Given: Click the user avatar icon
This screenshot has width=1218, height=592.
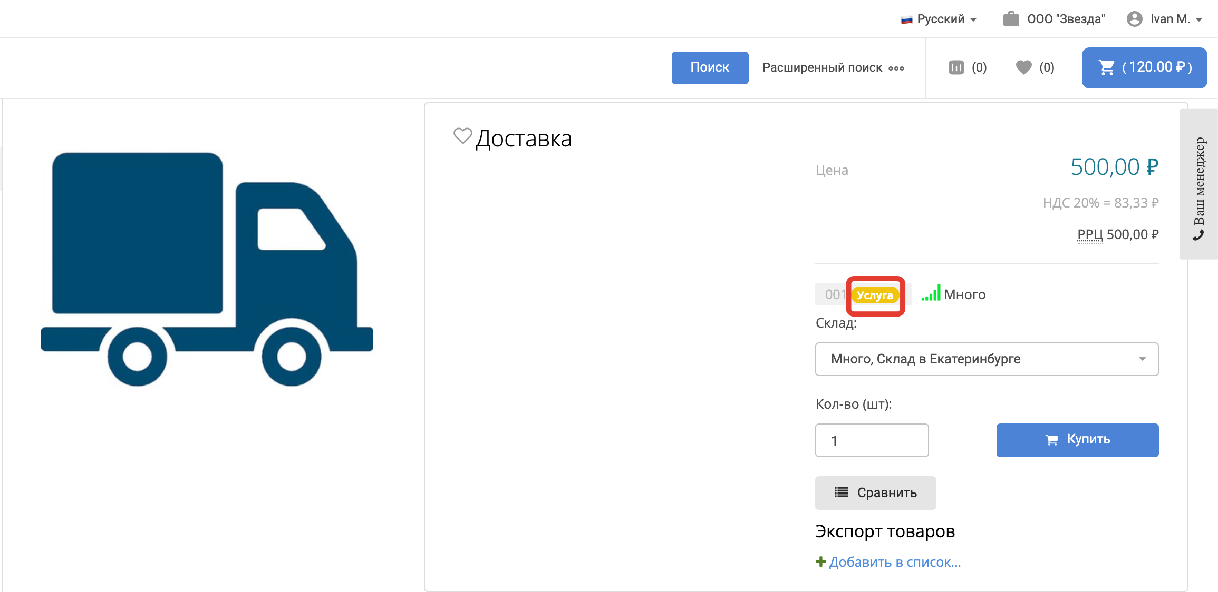Looking at the screenshot, I should pyautogui.click(x=1134, y=19).
